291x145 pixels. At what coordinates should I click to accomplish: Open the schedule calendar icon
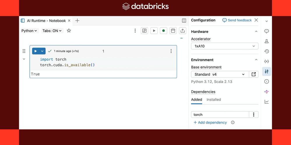click(x=173, y=31)
